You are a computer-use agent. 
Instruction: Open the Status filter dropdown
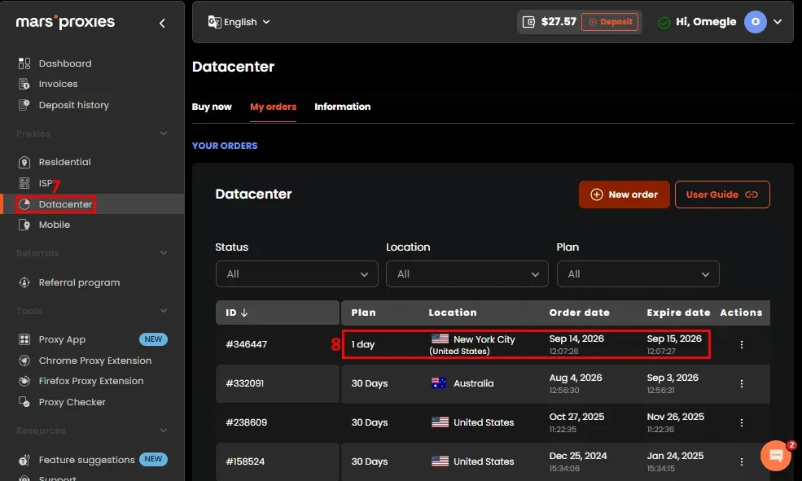click(296, 274)
